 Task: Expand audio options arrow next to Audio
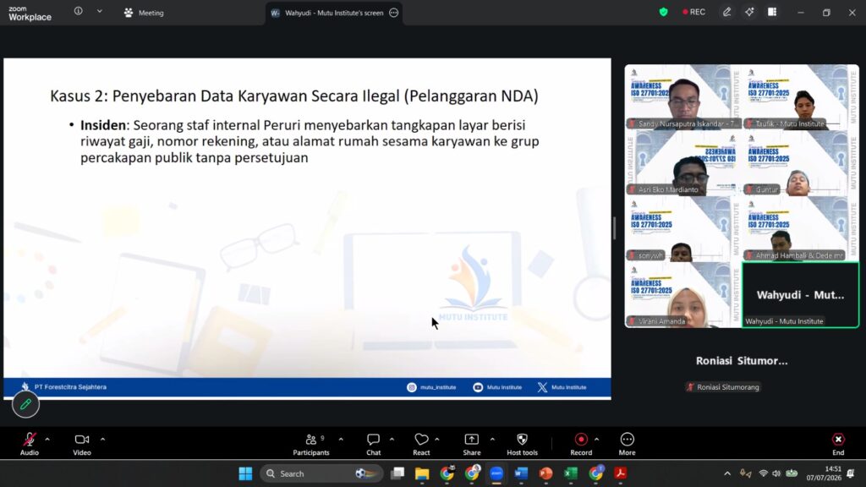[47, 440]
